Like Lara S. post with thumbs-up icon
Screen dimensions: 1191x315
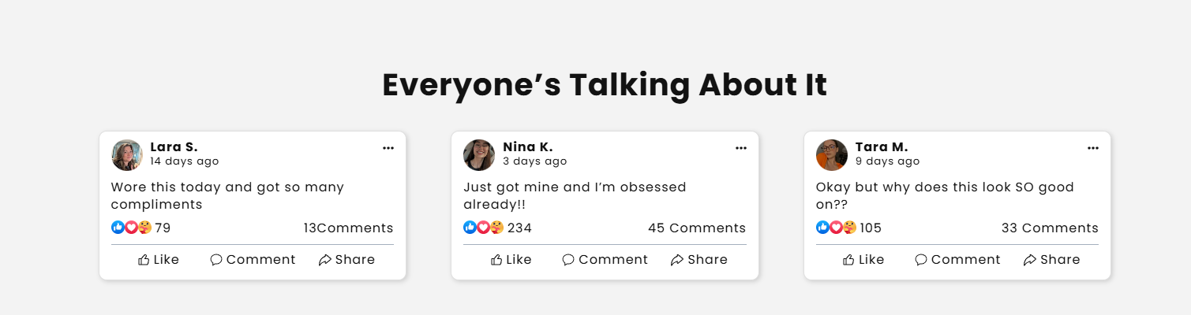click(x=144, y=260)
